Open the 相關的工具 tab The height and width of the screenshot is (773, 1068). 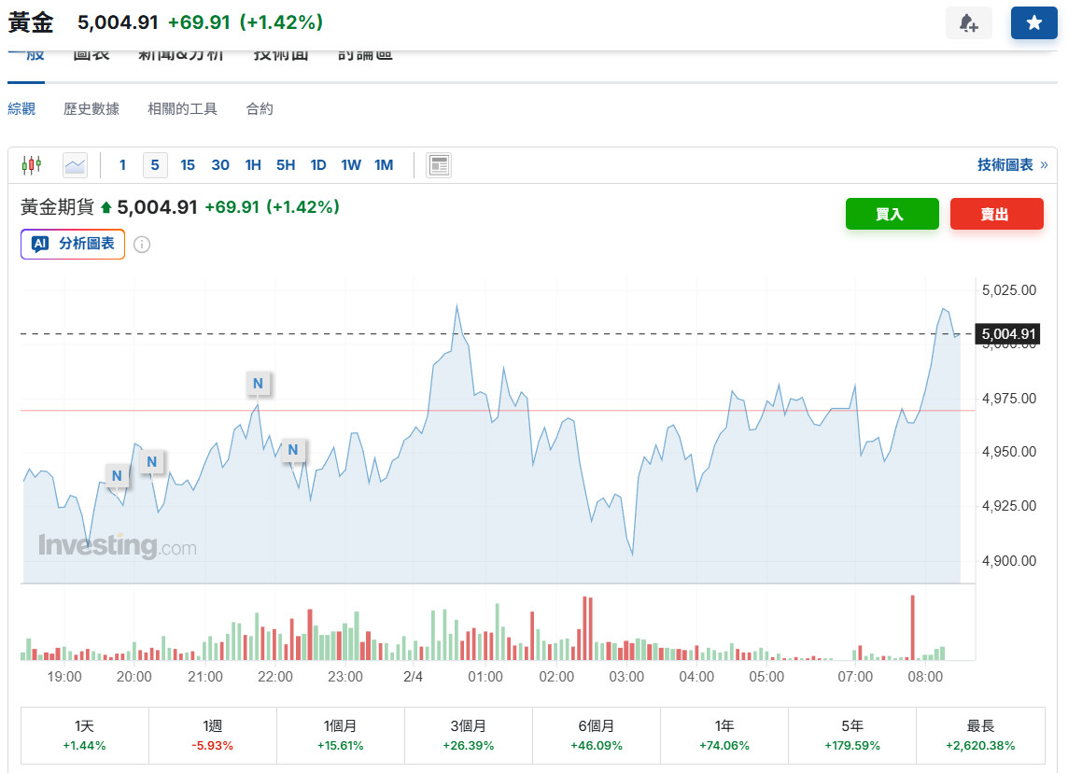[182, 109]
